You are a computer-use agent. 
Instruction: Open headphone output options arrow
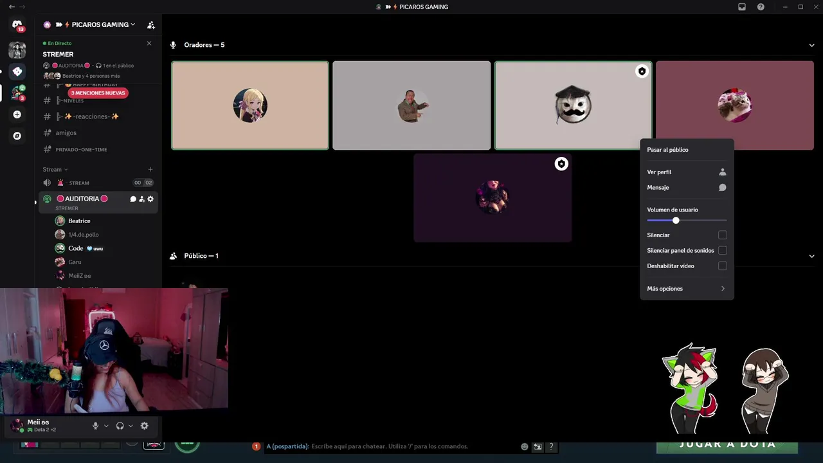point(131,426)
